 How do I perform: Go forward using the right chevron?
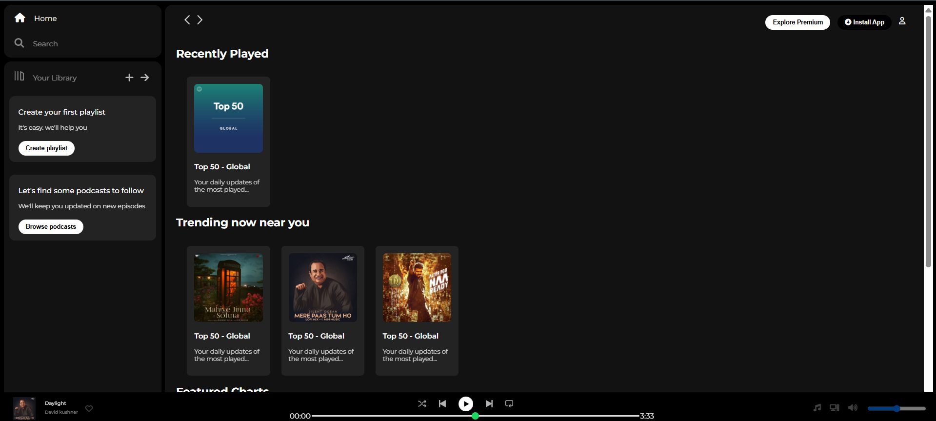pyautogui.click(x=199, y=20)
